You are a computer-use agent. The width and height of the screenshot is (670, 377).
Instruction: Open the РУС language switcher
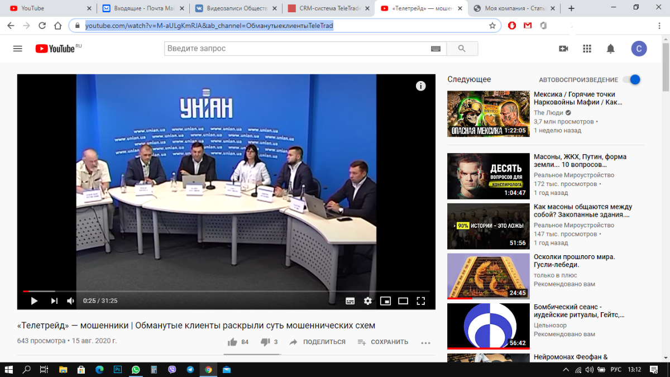(615, 370)
